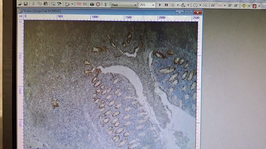Open the red counter dropdown arrow
Image resolution: width=266 pixels, height=149 pixels.
click(x=259, y=6)
